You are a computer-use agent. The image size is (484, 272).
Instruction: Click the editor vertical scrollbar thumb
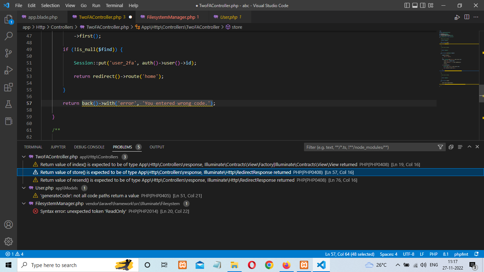point(482,93)
